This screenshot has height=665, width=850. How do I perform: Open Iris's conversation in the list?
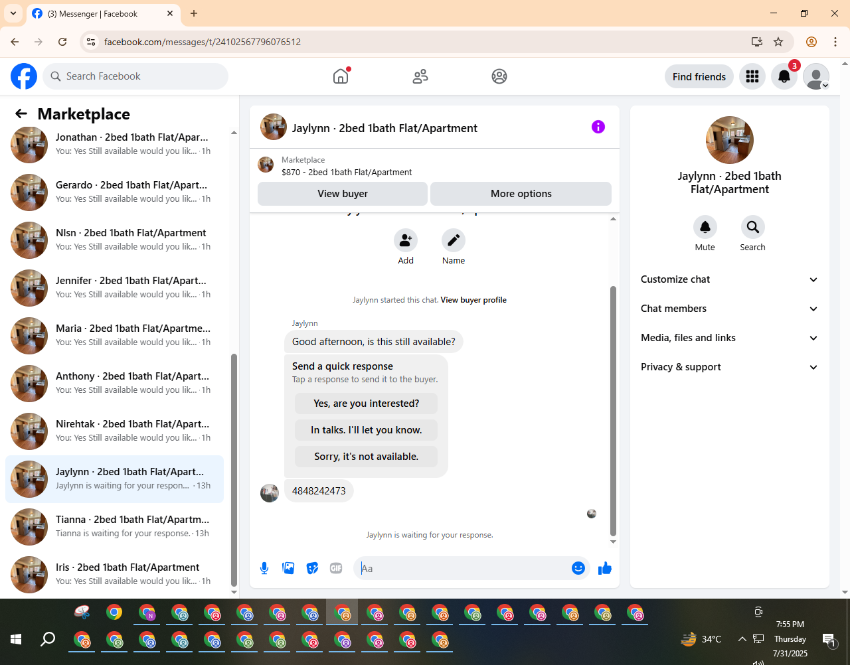pyautogui.click(x=114, y=574)
